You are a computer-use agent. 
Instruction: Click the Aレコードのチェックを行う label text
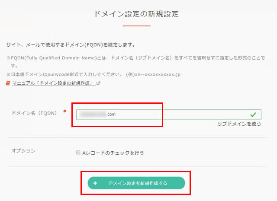[x=113, y=153]
